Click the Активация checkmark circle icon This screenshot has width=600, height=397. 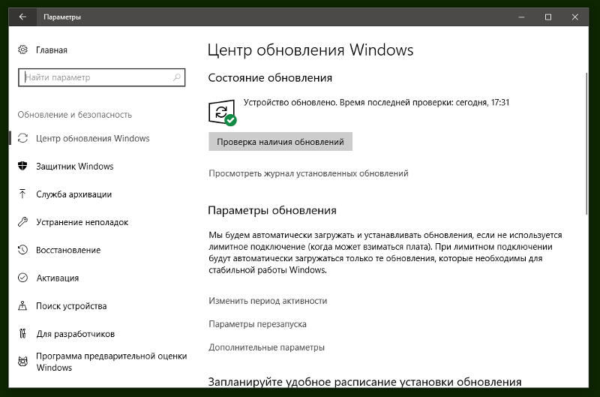coord(22,278)
